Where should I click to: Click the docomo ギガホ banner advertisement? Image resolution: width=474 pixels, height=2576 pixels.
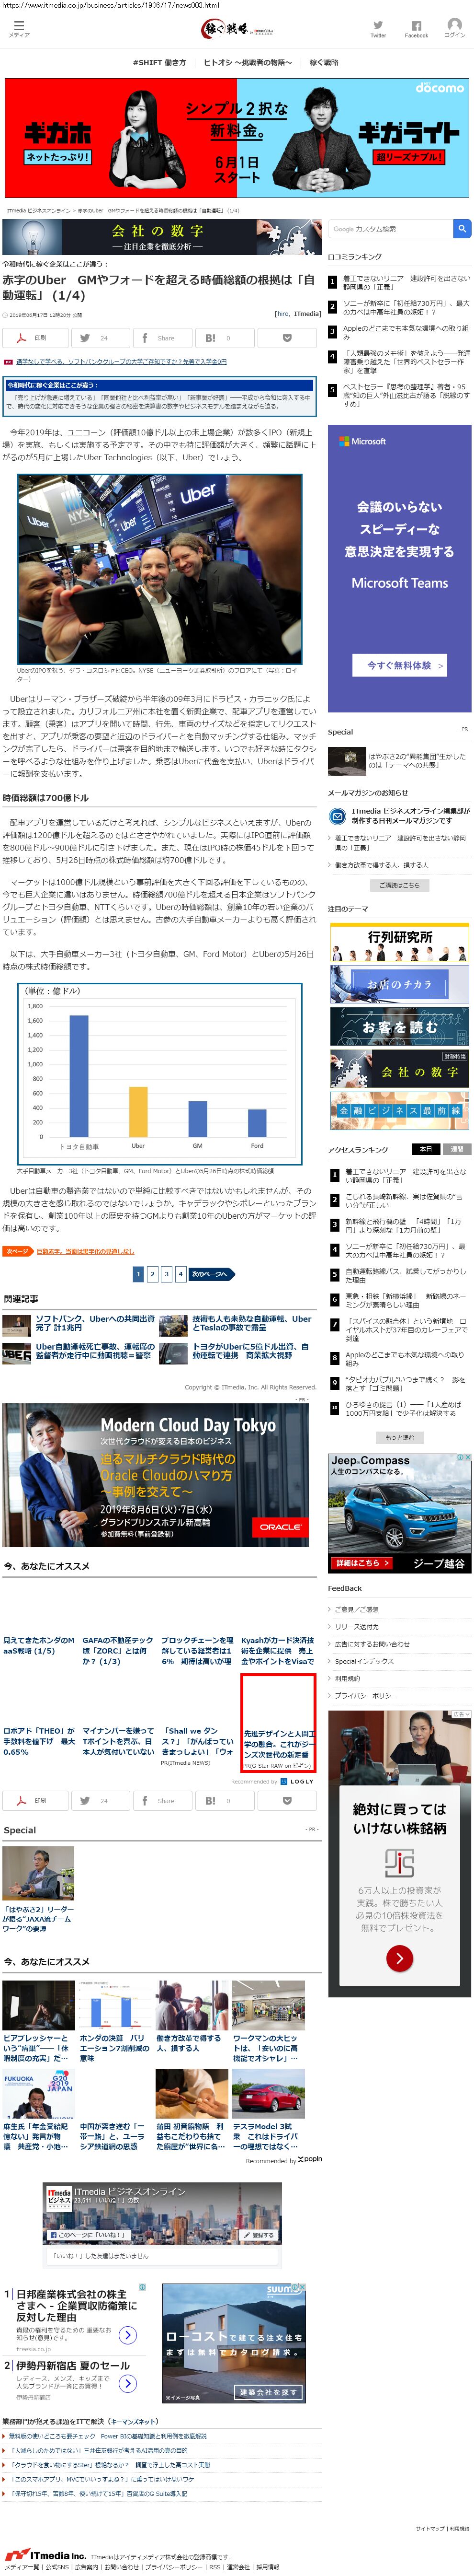pos(237,137)
